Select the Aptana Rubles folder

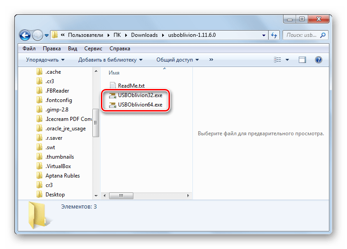63,176
